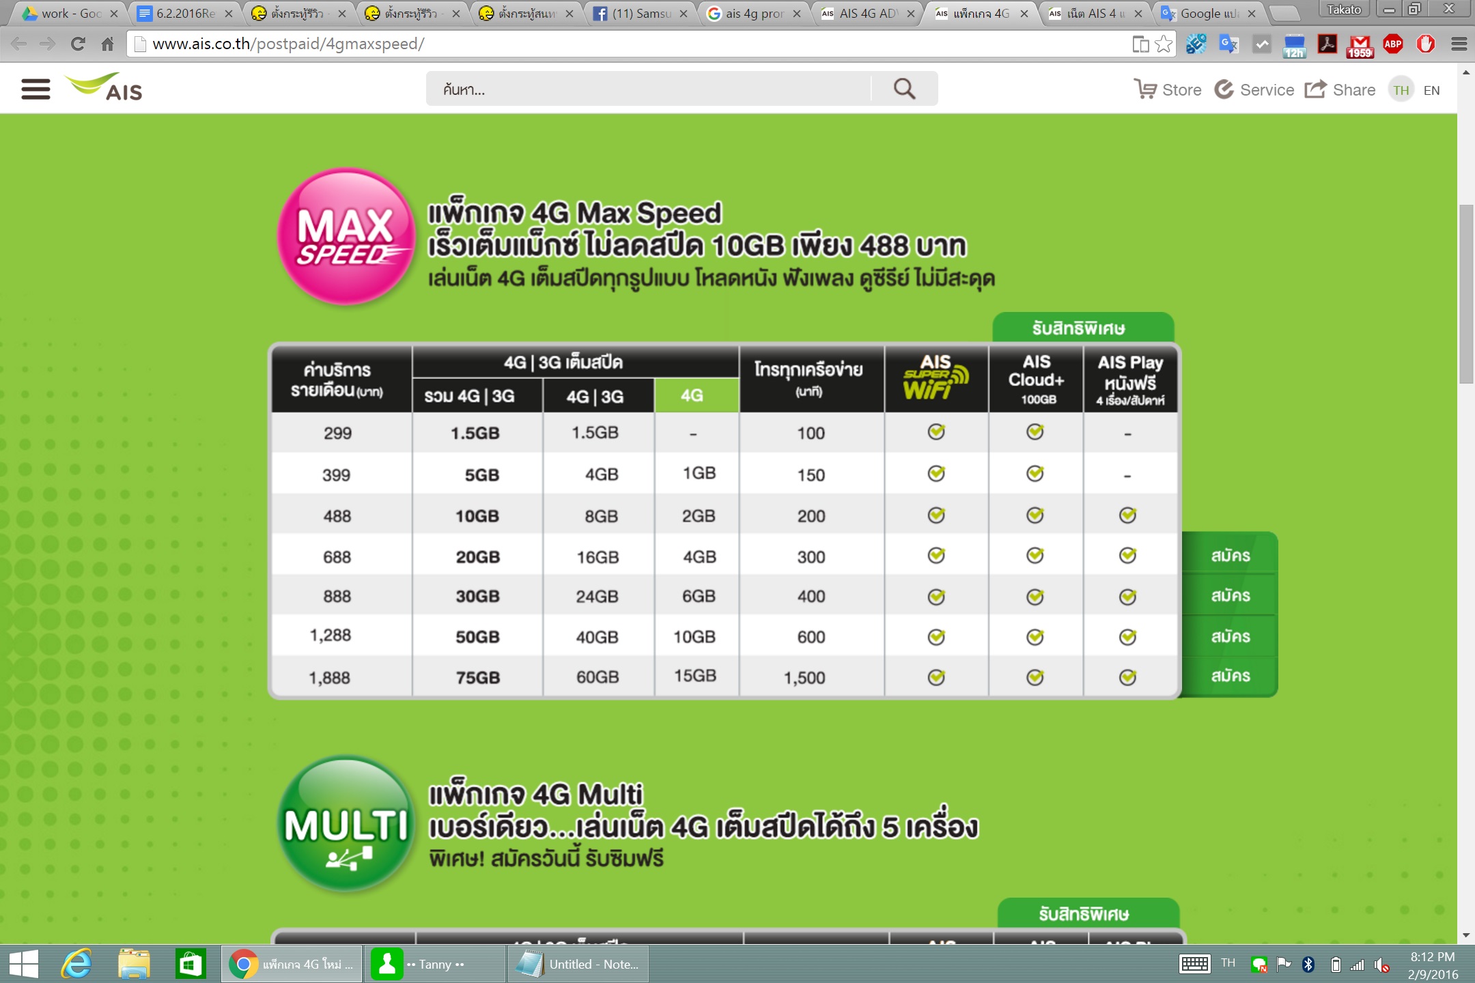
Task: Click the scrollbar up arrow
Action: pos(1465,72)
